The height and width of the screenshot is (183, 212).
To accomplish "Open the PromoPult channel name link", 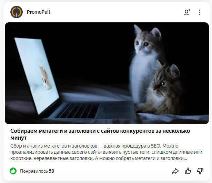I will (39, 12).
